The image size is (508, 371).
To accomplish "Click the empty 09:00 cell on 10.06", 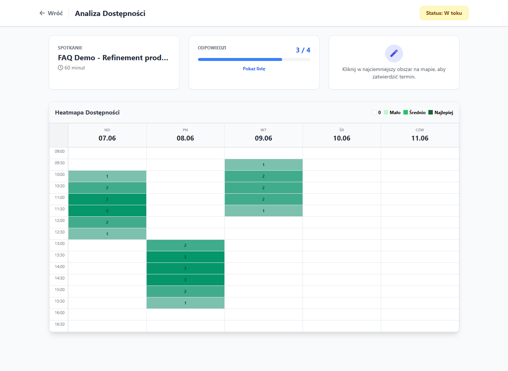I will point(342,153).
